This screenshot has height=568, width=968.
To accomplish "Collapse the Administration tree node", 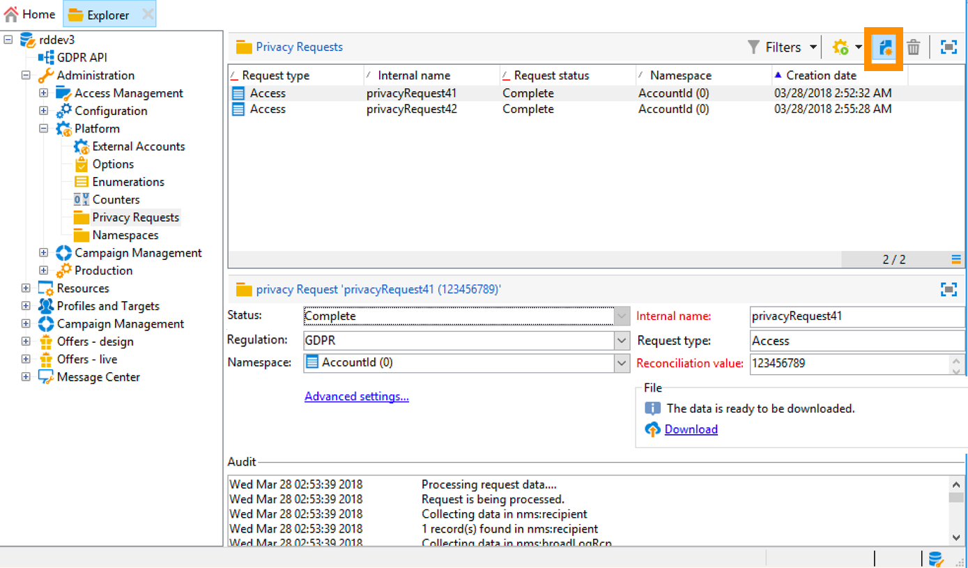I will point(26,75).
